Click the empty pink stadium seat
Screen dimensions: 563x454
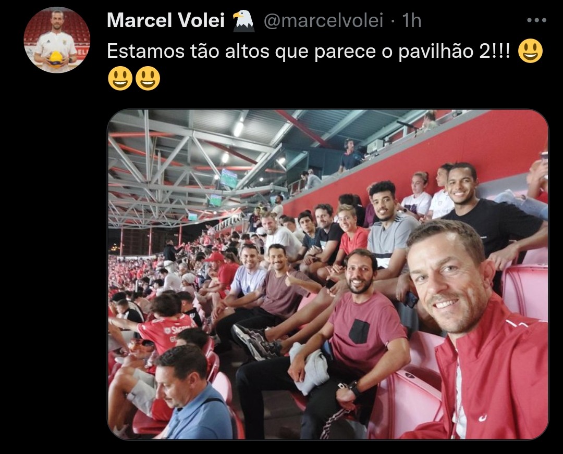tap(525, 291)
